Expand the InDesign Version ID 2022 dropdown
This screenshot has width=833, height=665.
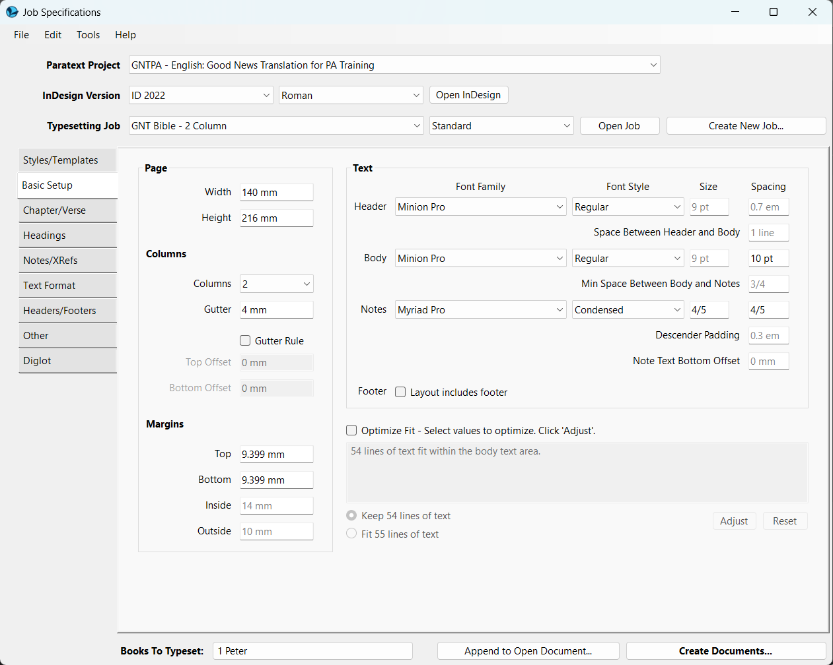coord(201,95)
